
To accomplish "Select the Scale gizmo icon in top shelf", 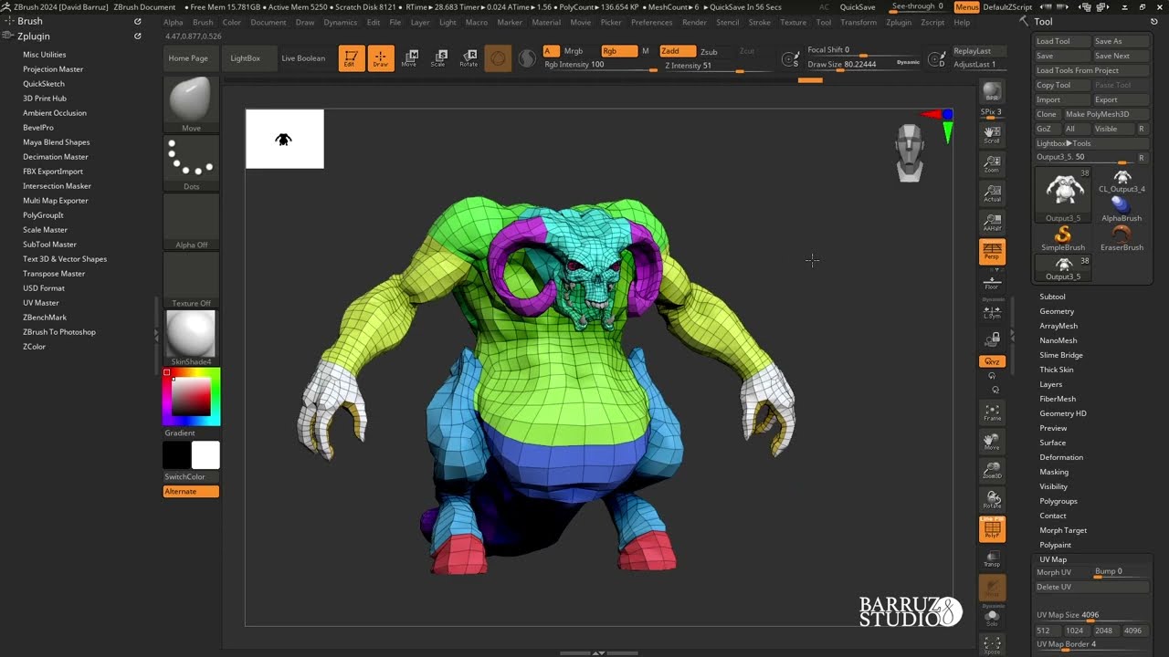I will pos(438,58).
